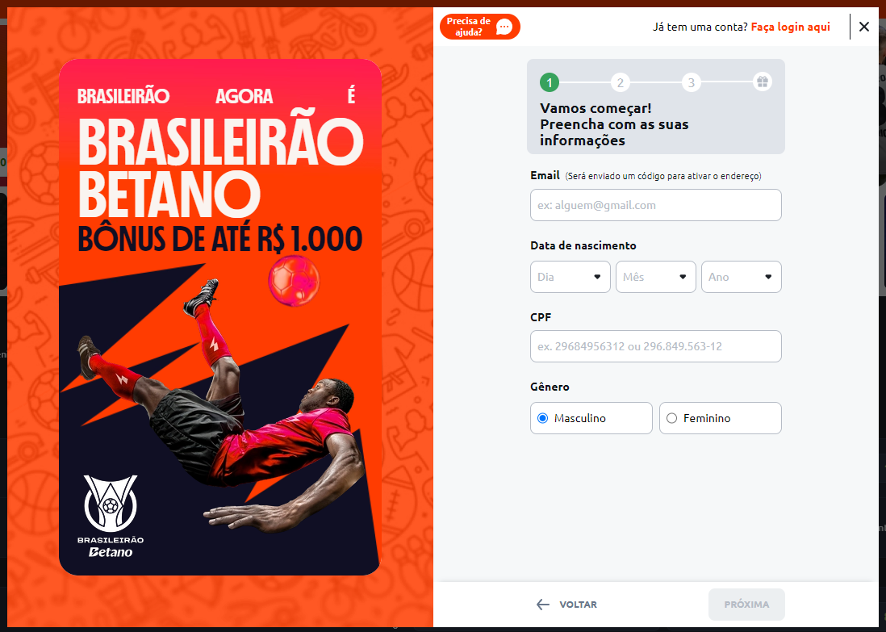Screen dimensions: 886x632
Task: Select the Feminino radio button
Action: pyautogui.click(x=672, y=418)
